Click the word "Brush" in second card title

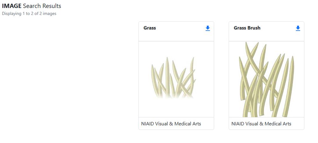point(254,28)
